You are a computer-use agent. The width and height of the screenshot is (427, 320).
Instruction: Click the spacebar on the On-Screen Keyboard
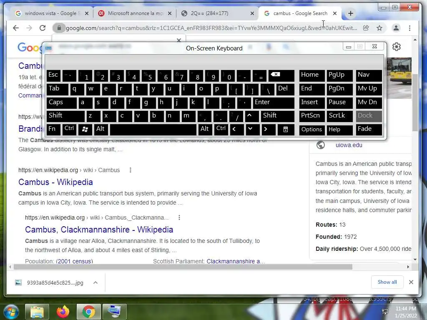[x=153, y=130]
